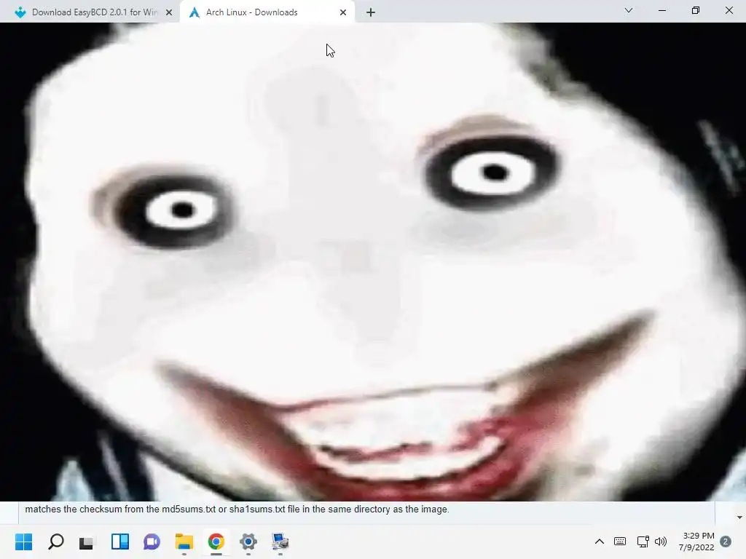Minimize the browser window
Image resolution: width=746 pixels, height=559 pixels.
(x=661, y=10)
